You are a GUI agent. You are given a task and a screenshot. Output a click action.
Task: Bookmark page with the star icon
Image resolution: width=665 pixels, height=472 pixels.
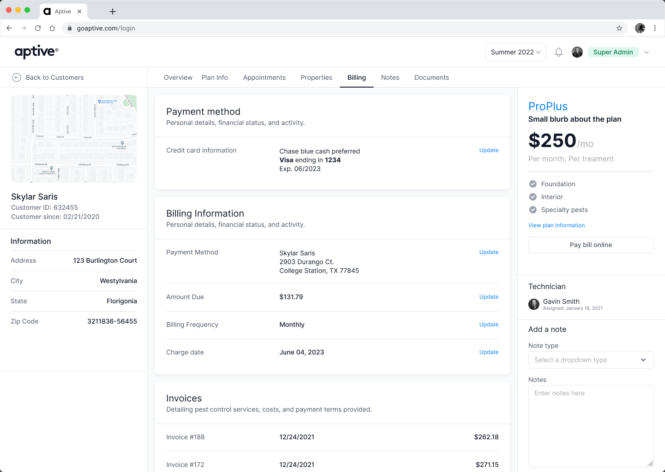619,28
